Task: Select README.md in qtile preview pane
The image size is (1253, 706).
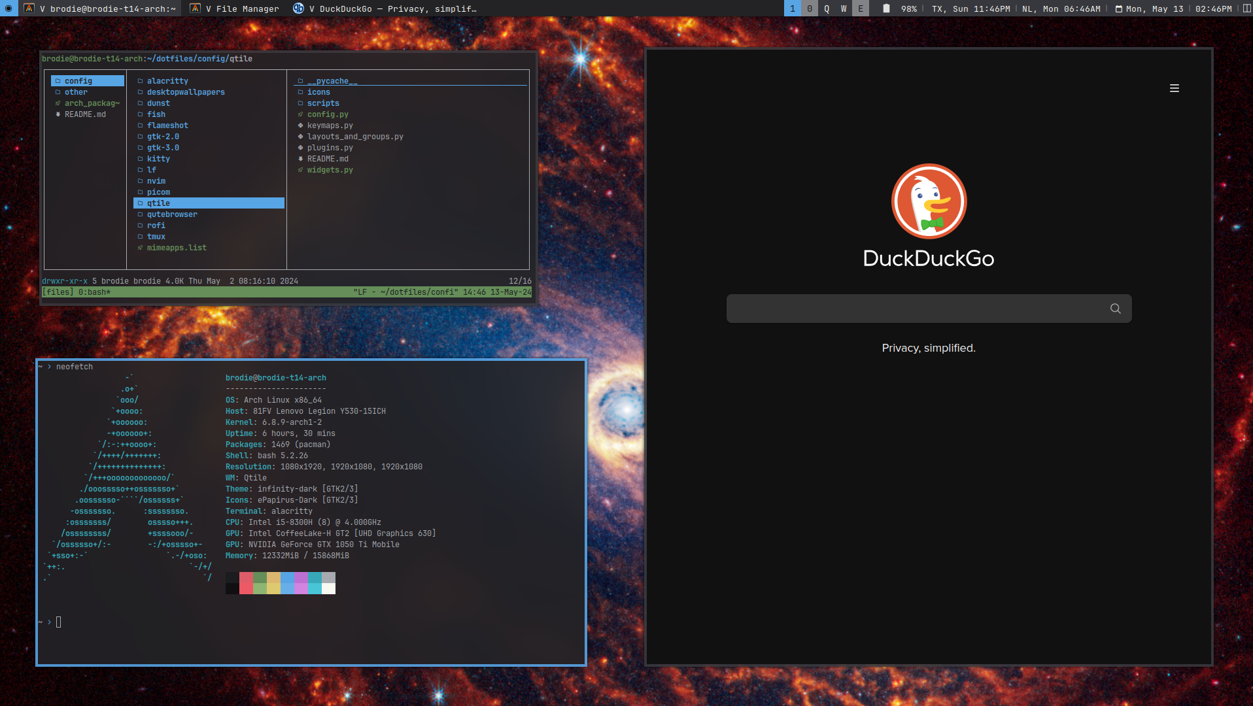Action: coord(328,159)
